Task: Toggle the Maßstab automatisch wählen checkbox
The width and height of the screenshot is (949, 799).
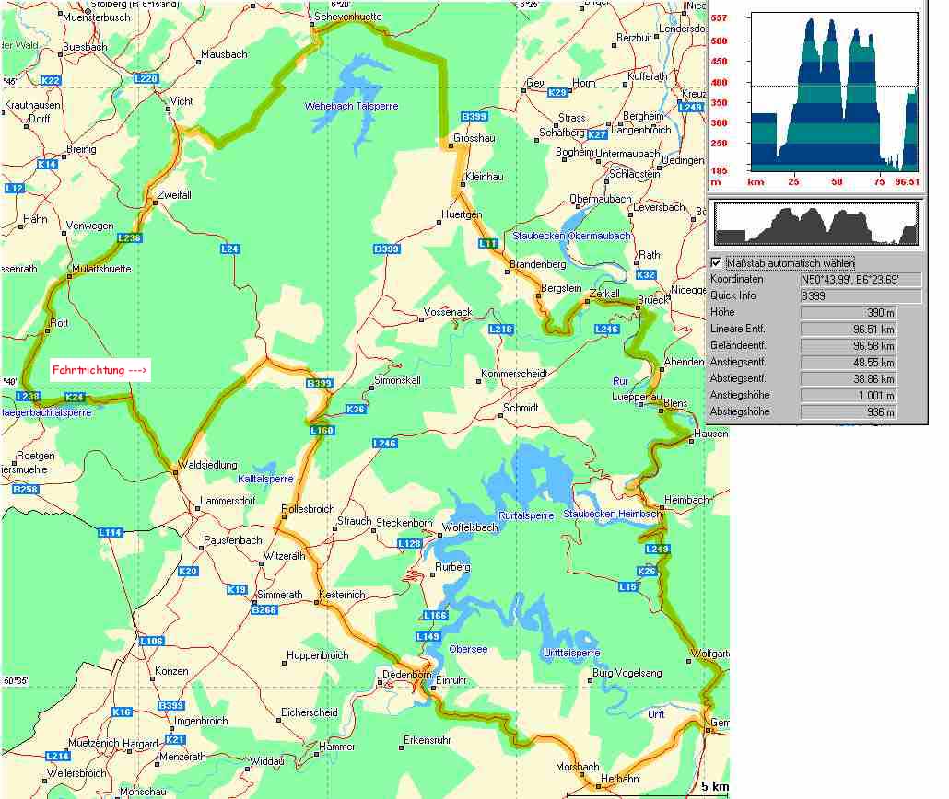Action: pos(717,262)
